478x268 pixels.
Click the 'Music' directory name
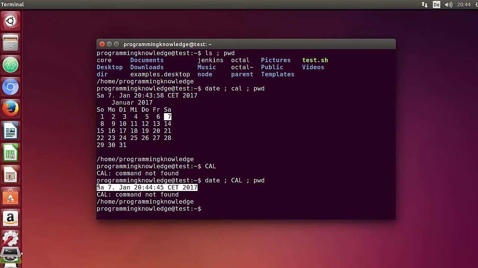207,67
